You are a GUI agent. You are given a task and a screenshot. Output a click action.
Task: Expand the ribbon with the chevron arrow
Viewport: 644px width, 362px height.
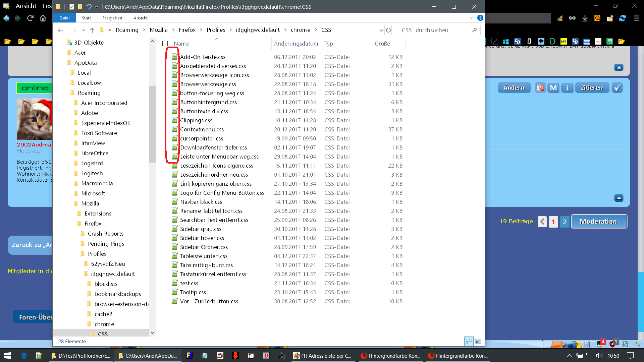click(471, 18)
